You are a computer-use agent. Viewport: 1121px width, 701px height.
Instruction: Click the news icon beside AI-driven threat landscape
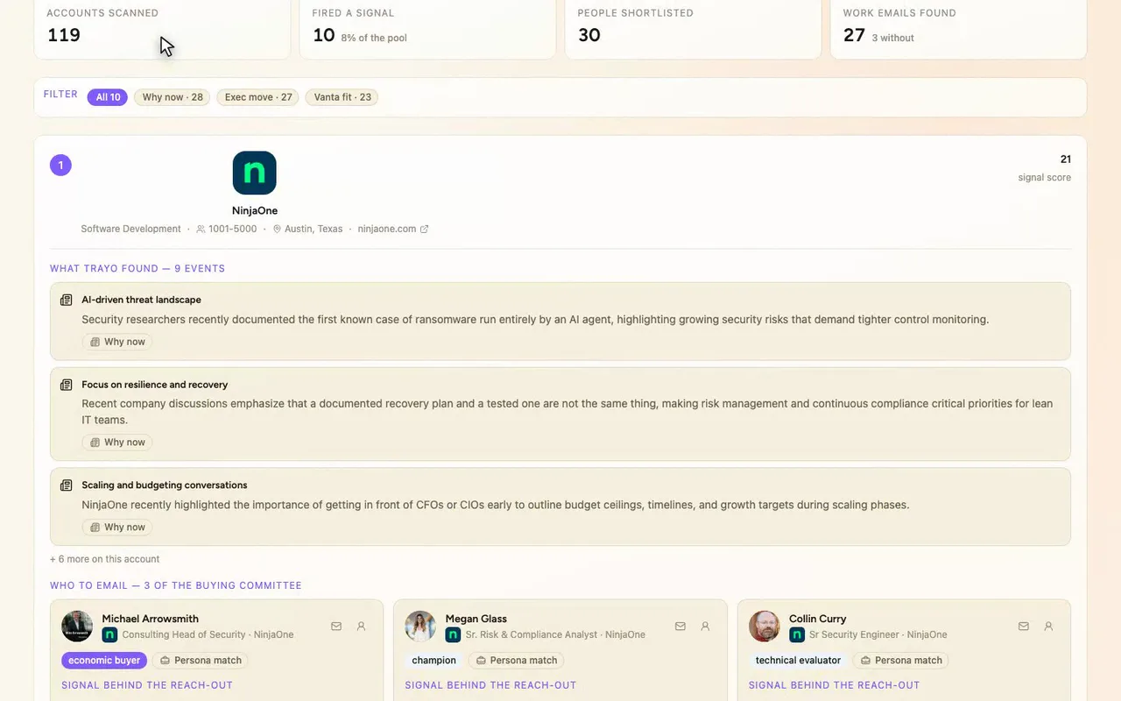point(66,300)
